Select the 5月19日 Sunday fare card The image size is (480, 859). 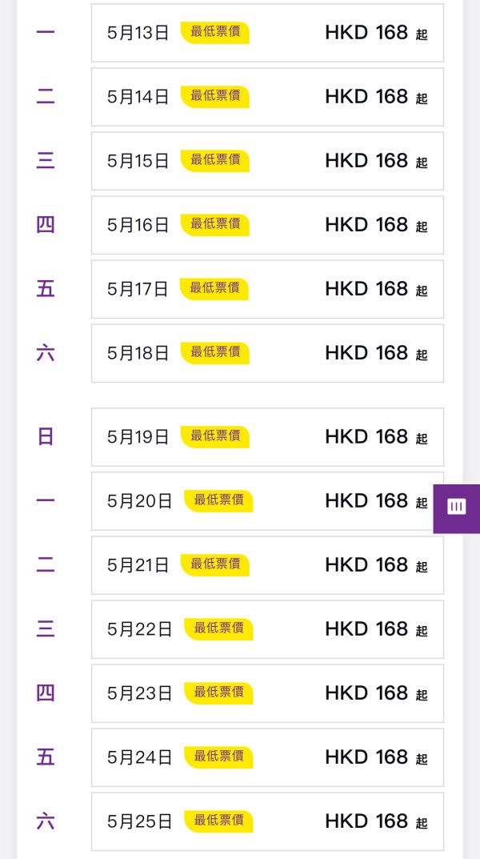tap(266, 437)
